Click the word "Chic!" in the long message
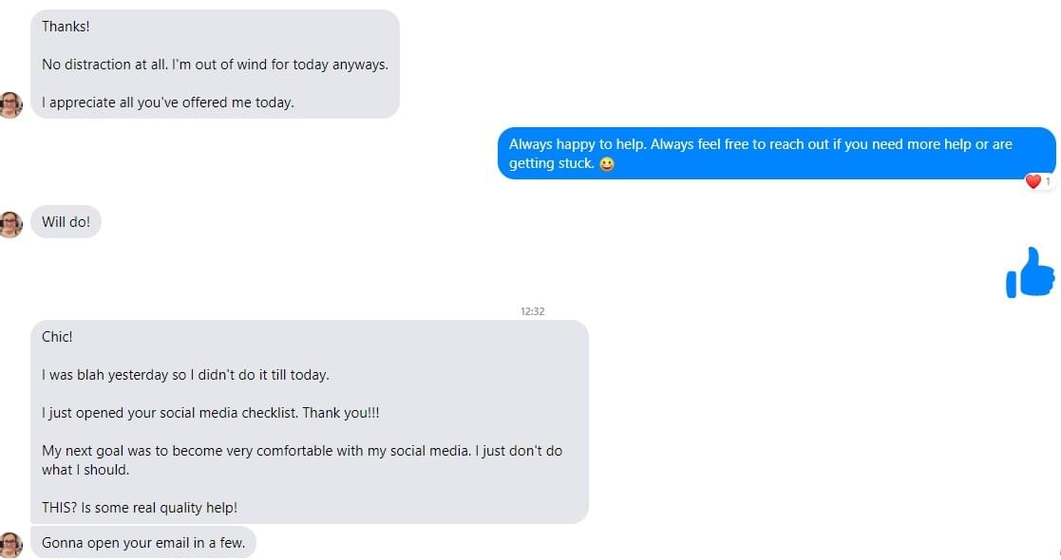Viewport: 1061px width, 560px height. pyautogui.click(x=57, y=337)
